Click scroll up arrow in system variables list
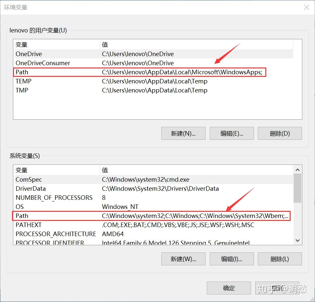Viewport: 315px width, 302px height. (x=298, y=170)
